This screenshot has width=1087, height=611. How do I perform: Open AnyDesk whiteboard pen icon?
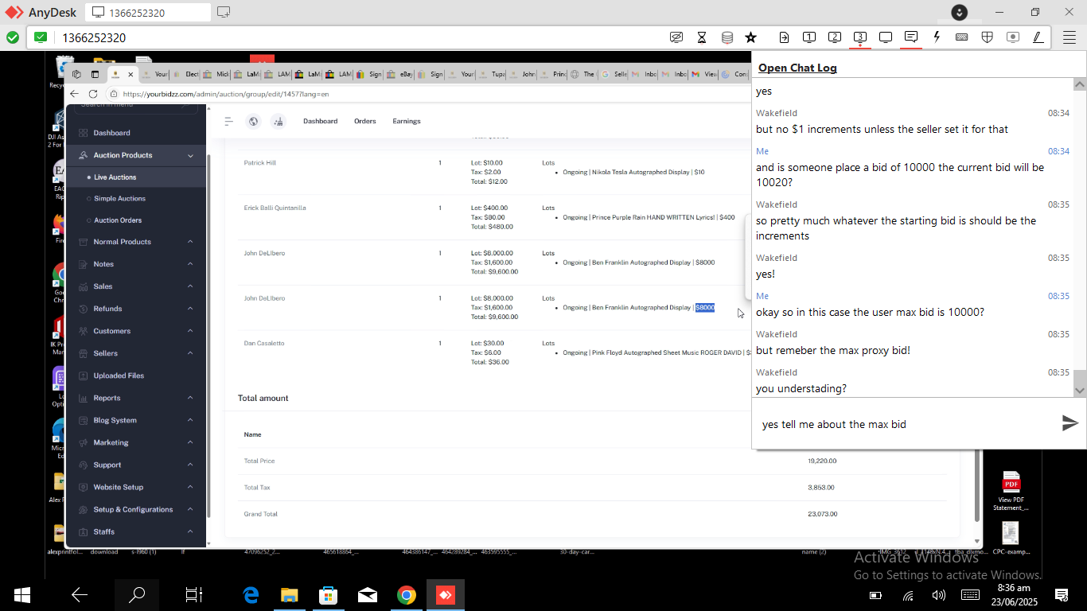pos(1038,37)
